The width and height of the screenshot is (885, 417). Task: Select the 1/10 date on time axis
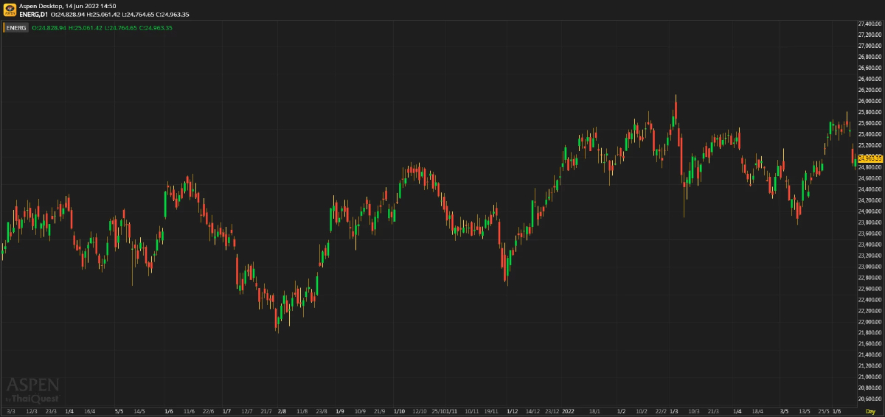click(x=399, y=411)
